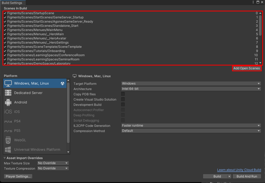Image resolution: width=265 pixels, height=183 pixels.
Task: Select the __HeroAvatar scene row
Action: click(131, 38)
